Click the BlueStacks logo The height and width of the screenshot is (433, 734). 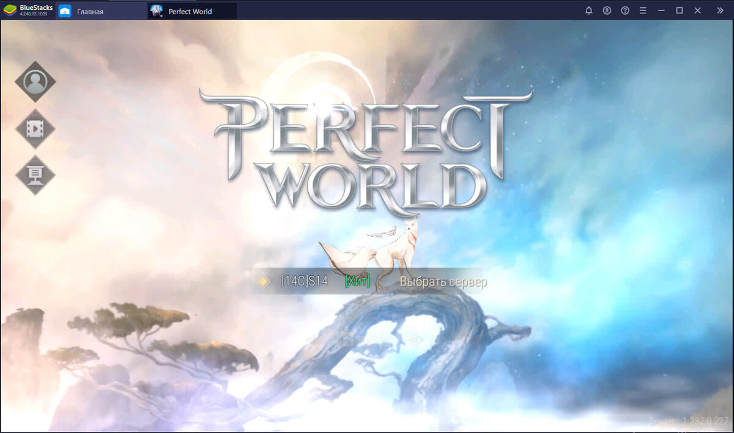tap(10, 10)
